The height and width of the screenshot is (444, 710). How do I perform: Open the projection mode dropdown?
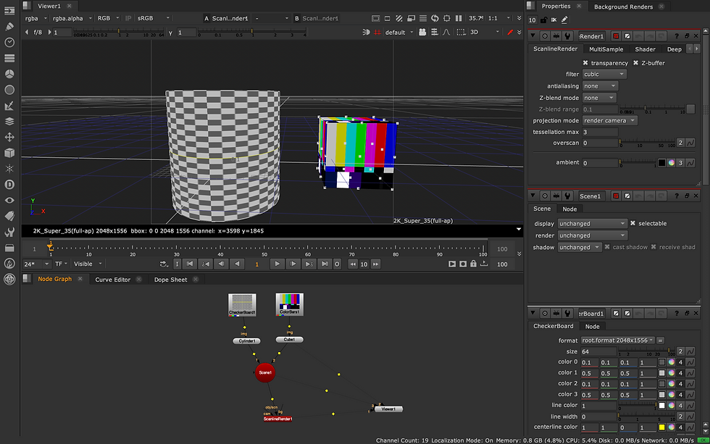click(609, 121)
